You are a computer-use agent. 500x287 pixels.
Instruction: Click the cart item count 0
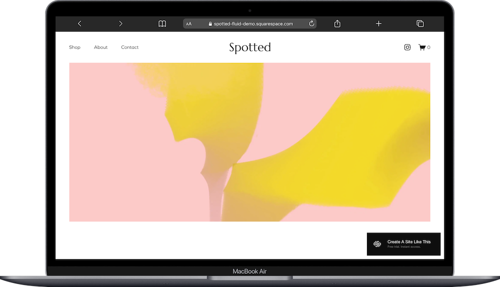click(x=428, y=47)
